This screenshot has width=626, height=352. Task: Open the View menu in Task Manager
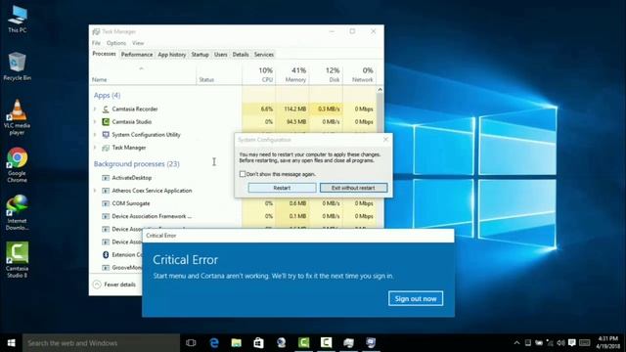coord(138,43)
